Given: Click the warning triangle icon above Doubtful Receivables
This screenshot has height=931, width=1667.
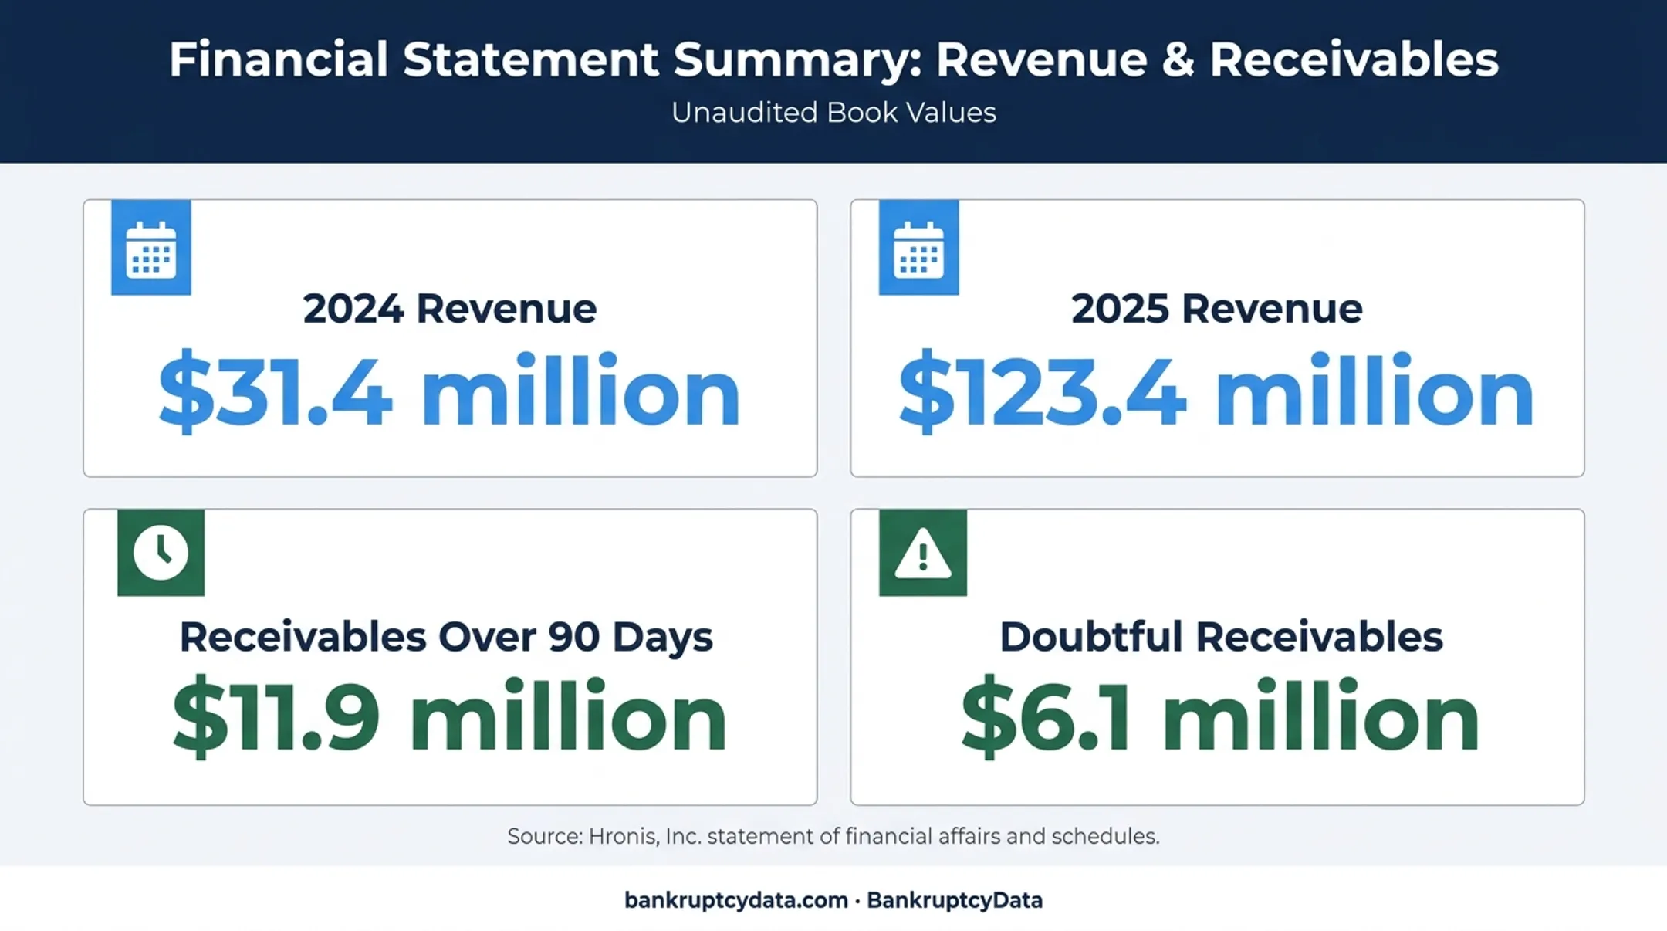Looking at the screenshot, I should click(923, 552).
